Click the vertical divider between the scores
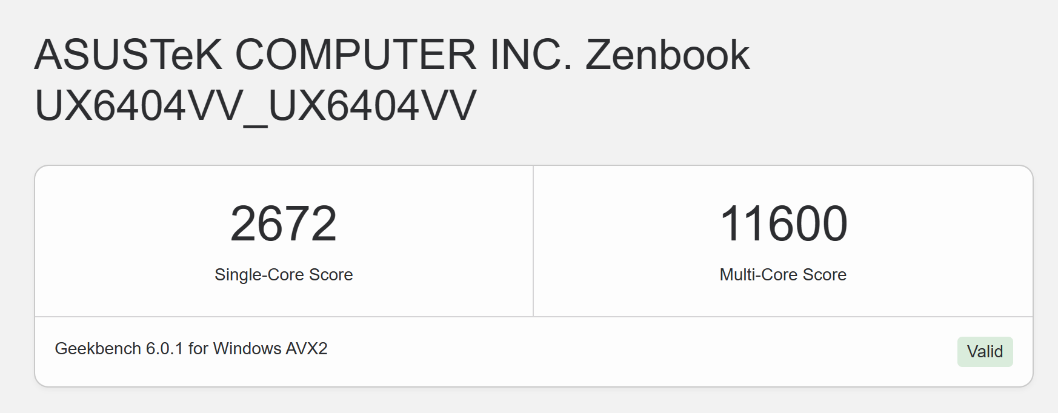Screen dimensions: 1058x413 [x=533, y=241]
